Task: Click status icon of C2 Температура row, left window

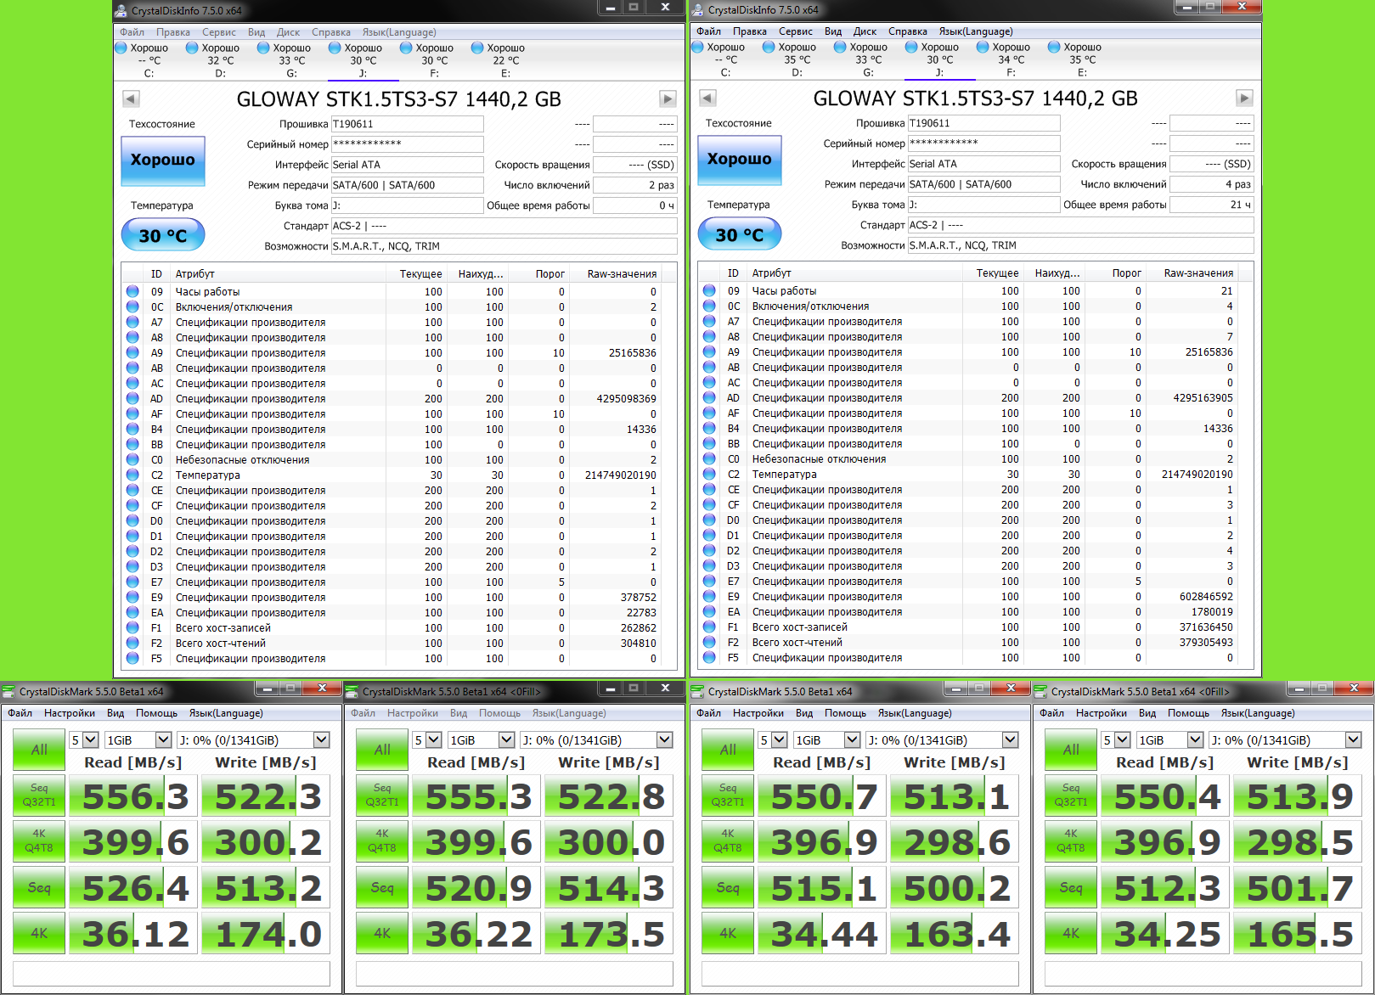Action: 133,475
